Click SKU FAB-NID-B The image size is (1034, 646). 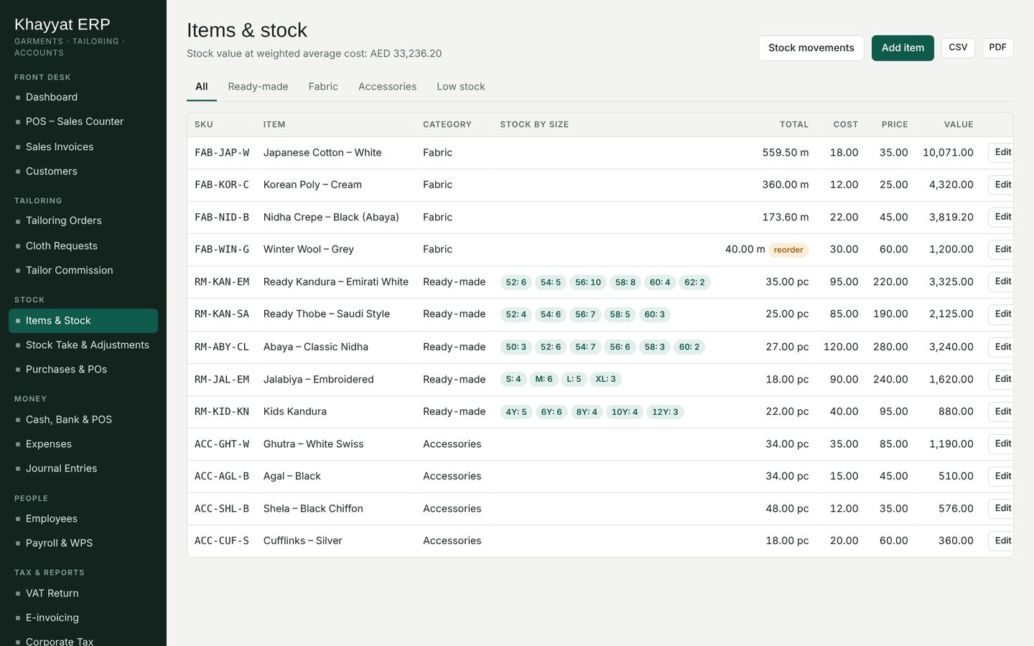point(222,217)
